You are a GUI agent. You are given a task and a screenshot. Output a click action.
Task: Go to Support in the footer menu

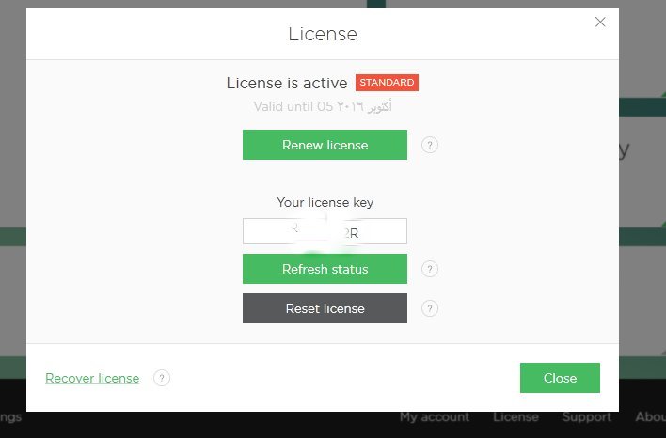click(x=586, y=416)
